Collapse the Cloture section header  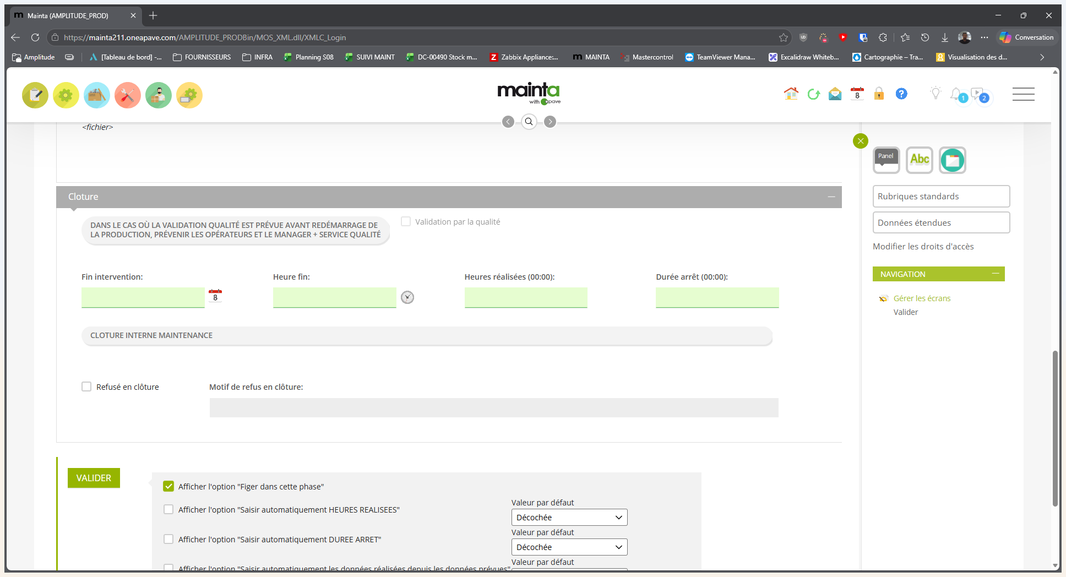click(831, 197)
